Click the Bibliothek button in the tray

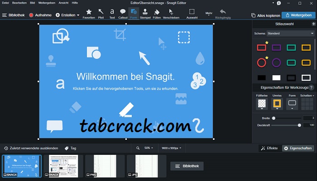tap(187, 166)
